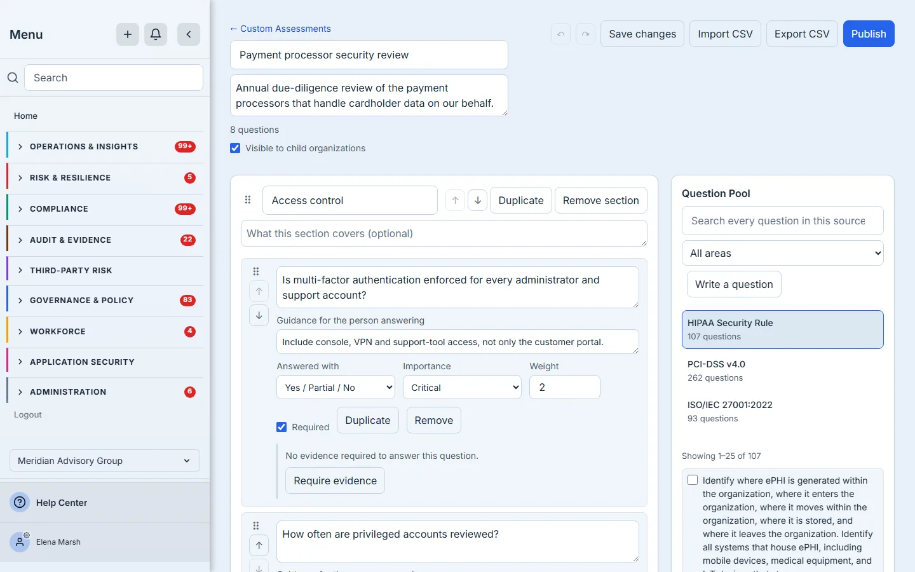Go to Home in the sidebar
The width and height of the screenshot is (915, 572).
tap(25, 116)
